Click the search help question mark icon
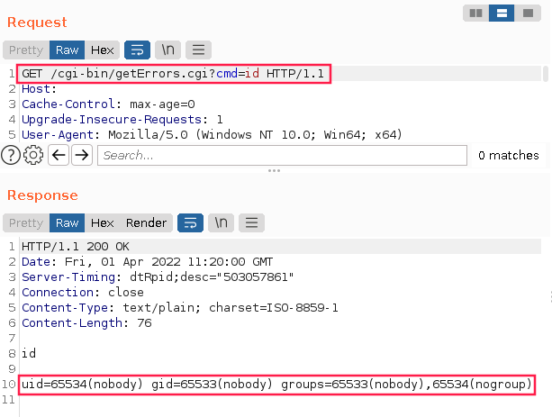The height and width of the screenshot is (417, 552). pos(11,155)
